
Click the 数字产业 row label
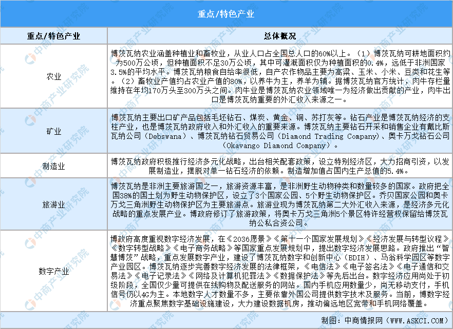coord(54,271)
